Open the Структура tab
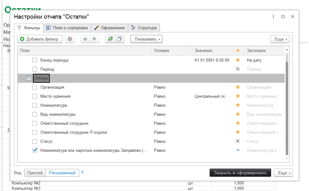The width and height of the screenshot is (309, 191). (144, 28)
